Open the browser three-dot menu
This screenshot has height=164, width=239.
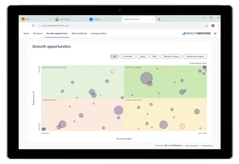pos(218,26)
